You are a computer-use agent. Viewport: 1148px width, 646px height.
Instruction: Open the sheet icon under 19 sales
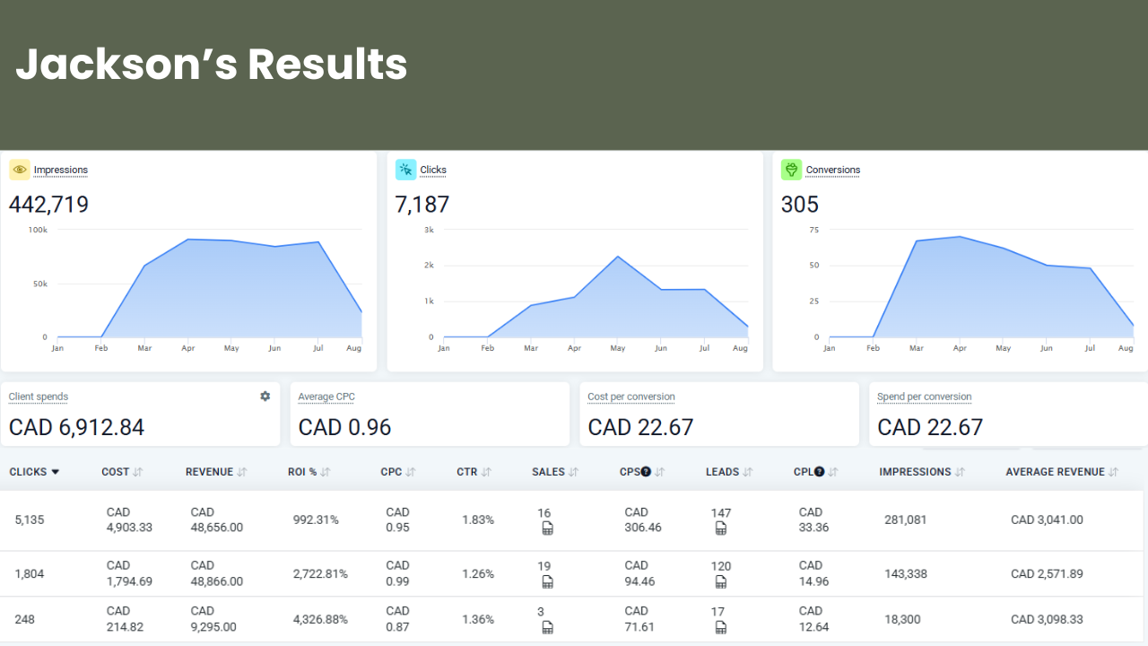547,582
